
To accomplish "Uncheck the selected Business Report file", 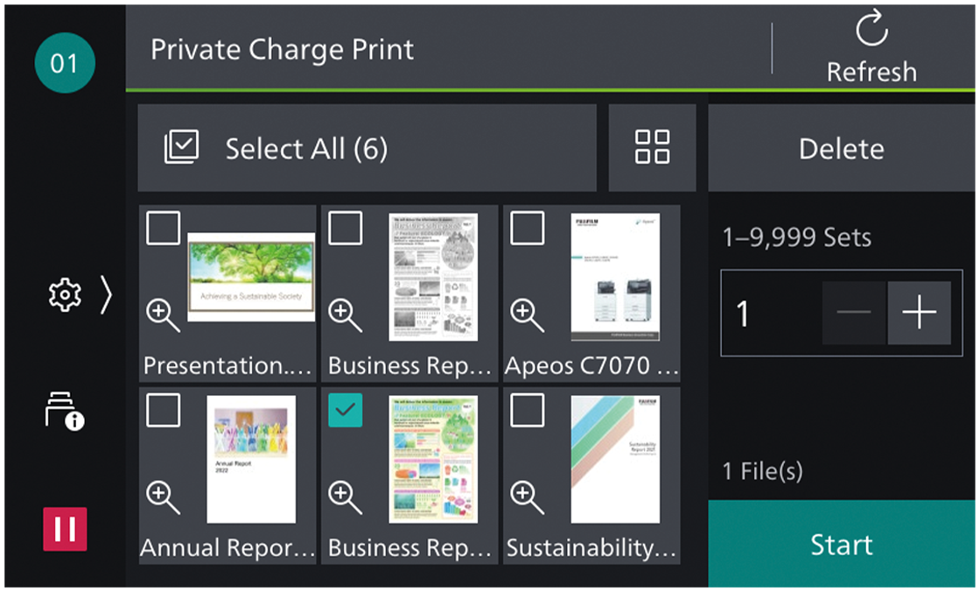I will 345,410.
